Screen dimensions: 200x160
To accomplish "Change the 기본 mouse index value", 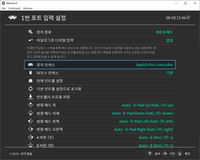I will coord(169,73).
